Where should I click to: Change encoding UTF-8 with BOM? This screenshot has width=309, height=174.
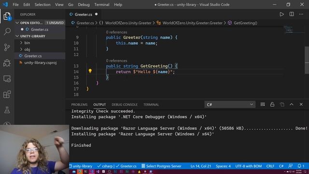pos(249,166)
